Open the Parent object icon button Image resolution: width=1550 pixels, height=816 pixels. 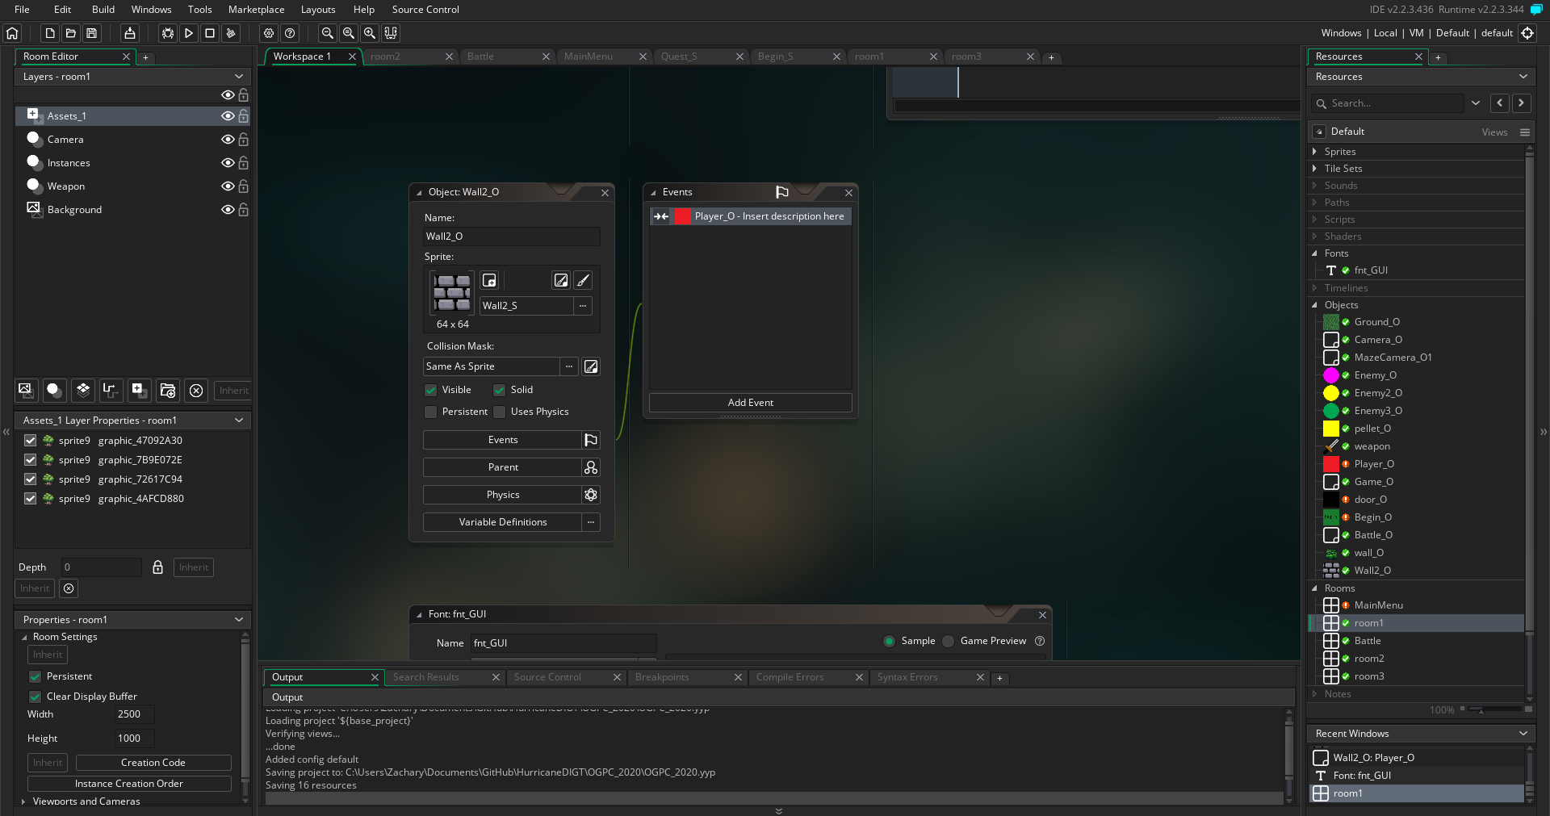point(591,467)
